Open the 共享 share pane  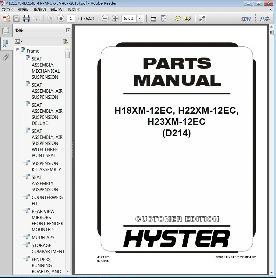265,19
